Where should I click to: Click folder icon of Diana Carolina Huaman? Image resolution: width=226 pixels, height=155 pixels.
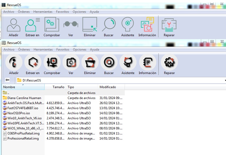click(x=5, y=98)
